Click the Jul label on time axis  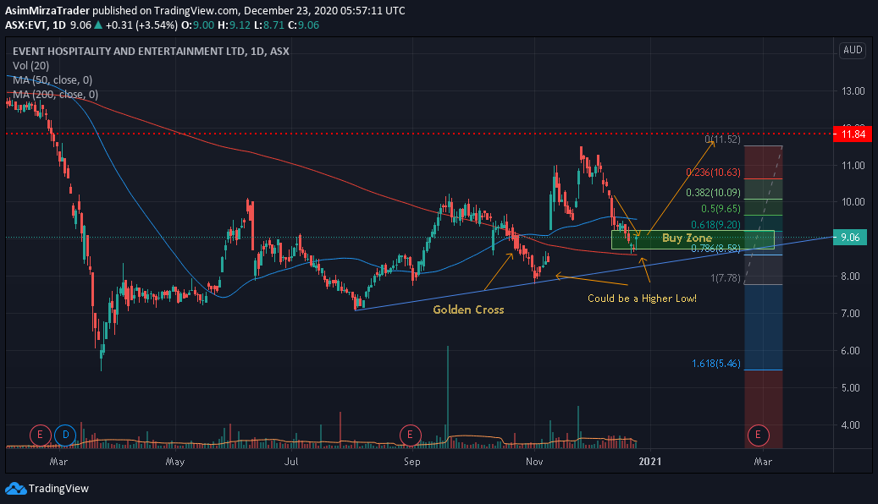pyautogui.click(x=290, y=462)
